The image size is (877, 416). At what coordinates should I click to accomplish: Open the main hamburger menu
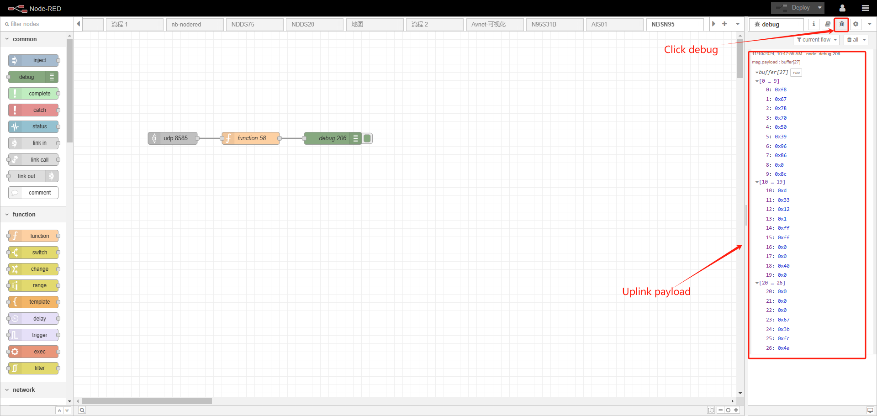865,8
